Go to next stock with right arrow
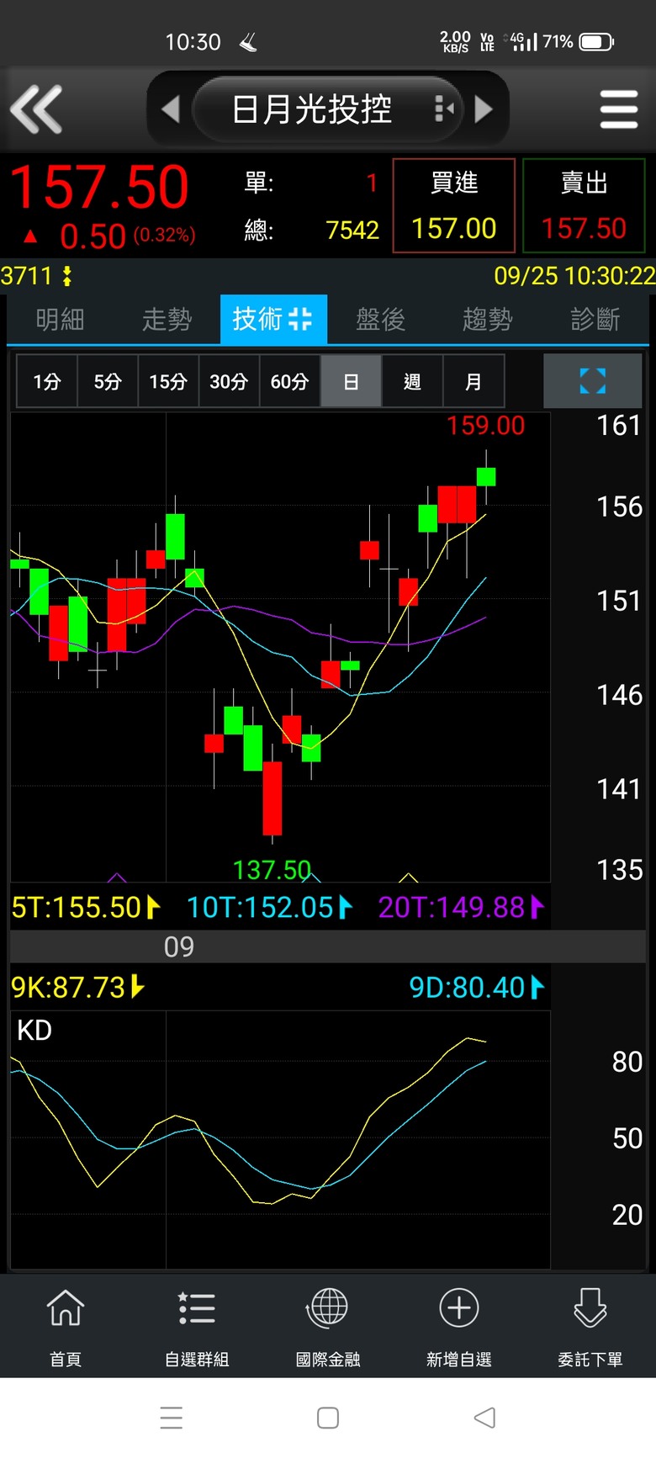656x1458 pixels. (484, 109)
